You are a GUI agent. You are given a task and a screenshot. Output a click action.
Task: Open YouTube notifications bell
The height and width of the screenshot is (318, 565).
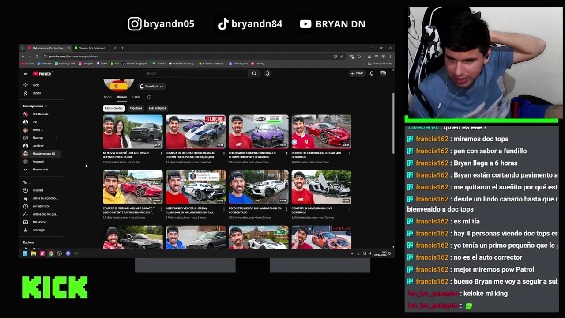click(372, 73)
